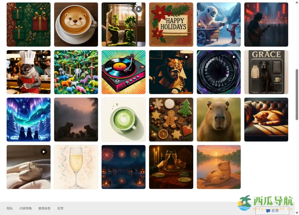Click play icon on baby shoes thumbnail

[x=44, y=152]
